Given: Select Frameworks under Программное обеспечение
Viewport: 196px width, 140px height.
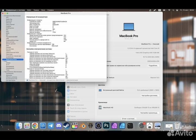Looking at the screenshot, I should (x=10, y=74).
